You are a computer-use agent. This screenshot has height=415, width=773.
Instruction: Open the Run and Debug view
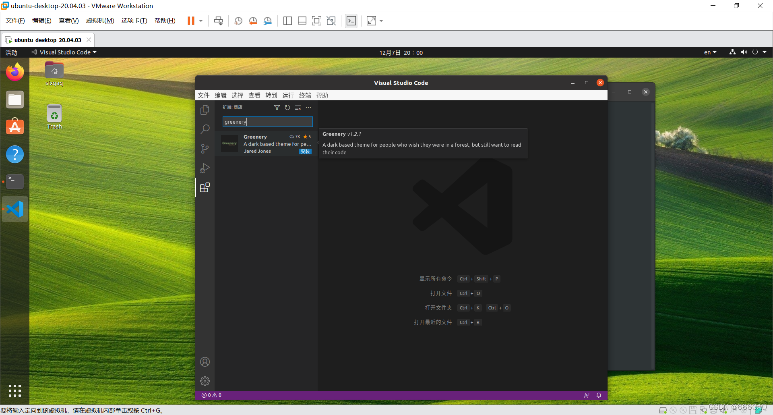tap(205, 168)
